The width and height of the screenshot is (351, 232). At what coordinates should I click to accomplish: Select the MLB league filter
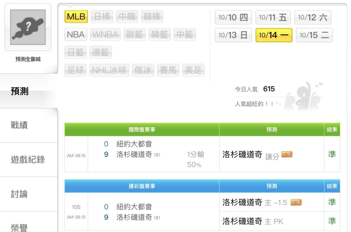(x=77, y=17)
